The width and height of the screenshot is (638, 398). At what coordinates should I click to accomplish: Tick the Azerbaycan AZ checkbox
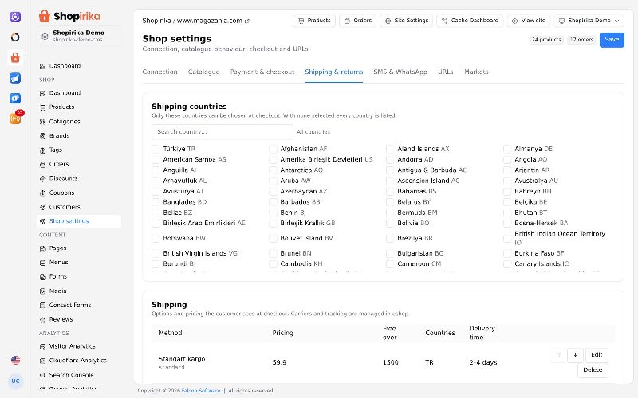coord(273,191)
